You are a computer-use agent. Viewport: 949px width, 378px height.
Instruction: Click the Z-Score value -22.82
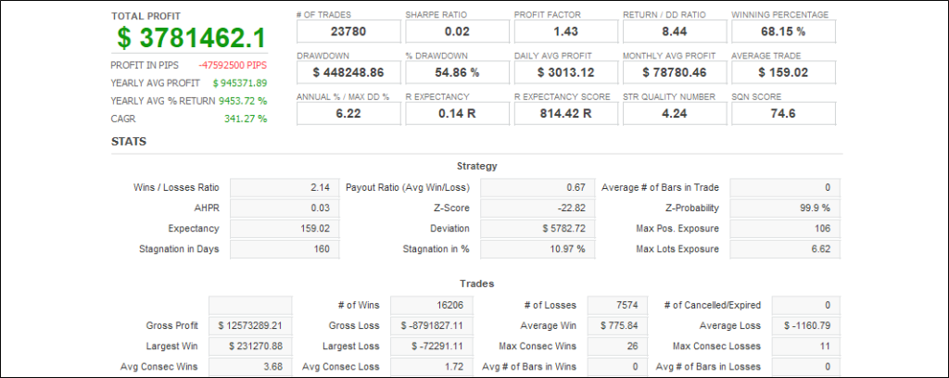[535, 208]
